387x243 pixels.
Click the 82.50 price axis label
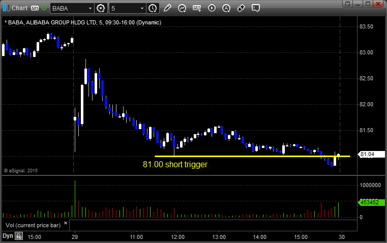click(x=366, y=78)
